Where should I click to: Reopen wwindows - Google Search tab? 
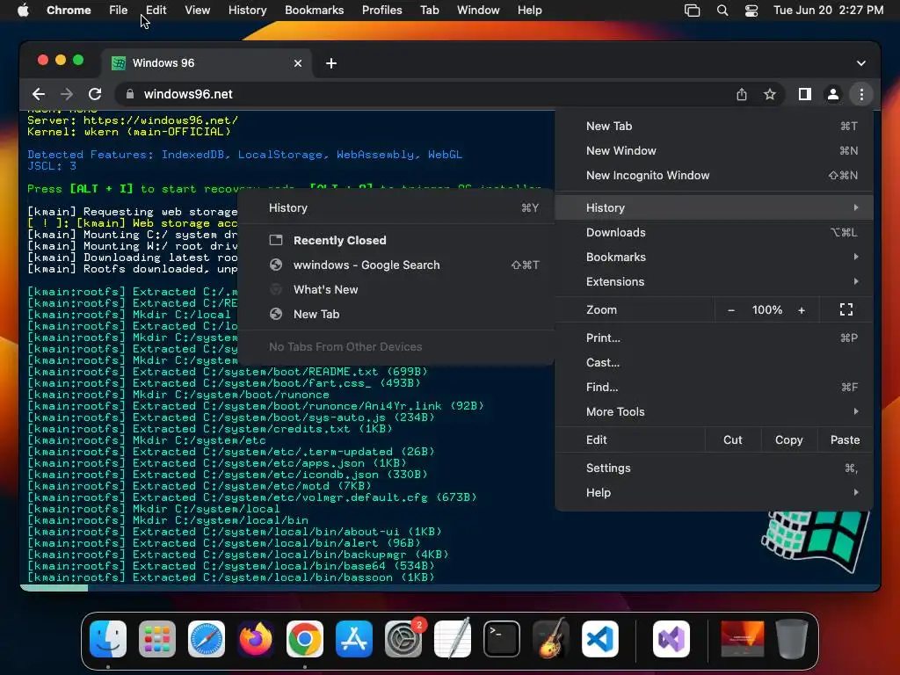[396, 265]
